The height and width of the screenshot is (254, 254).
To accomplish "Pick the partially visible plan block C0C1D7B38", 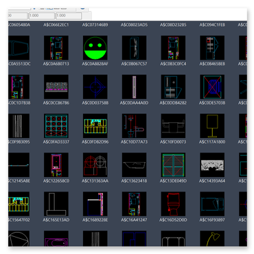I will [19, 87].
